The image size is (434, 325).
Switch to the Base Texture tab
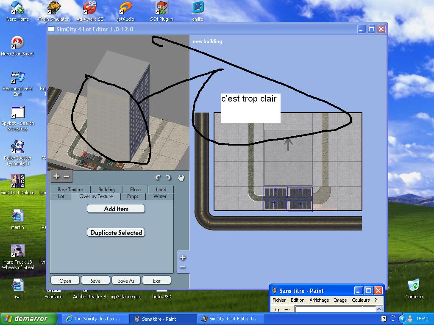click(x=70, y=190)
